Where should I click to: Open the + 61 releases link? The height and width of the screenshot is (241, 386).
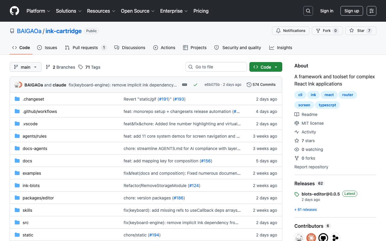tap(305, 210)
